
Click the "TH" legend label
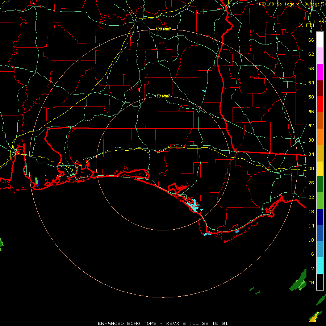pos(311,283)
